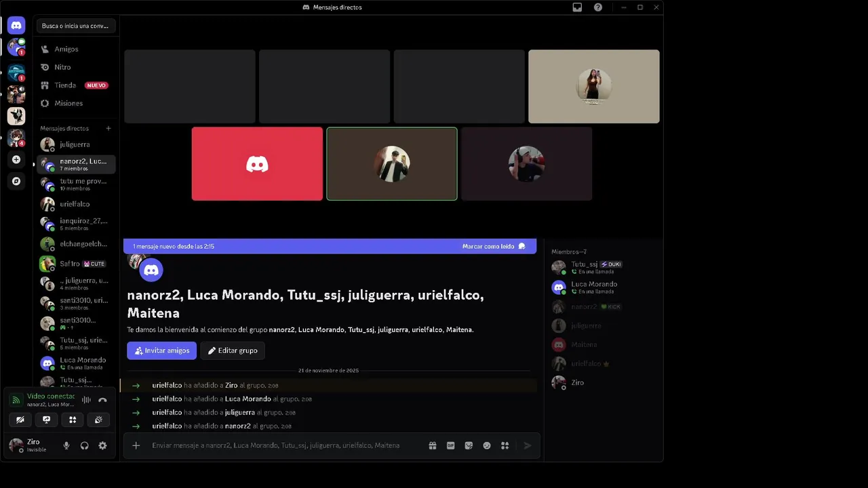Open user settings gear icon
The height and width of the screenshot is (488, 868).
102,445
